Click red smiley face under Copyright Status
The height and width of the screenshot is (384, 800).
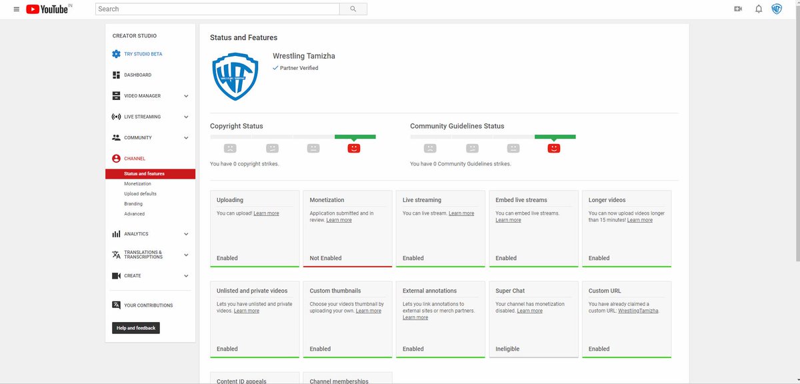coord(354,148)
